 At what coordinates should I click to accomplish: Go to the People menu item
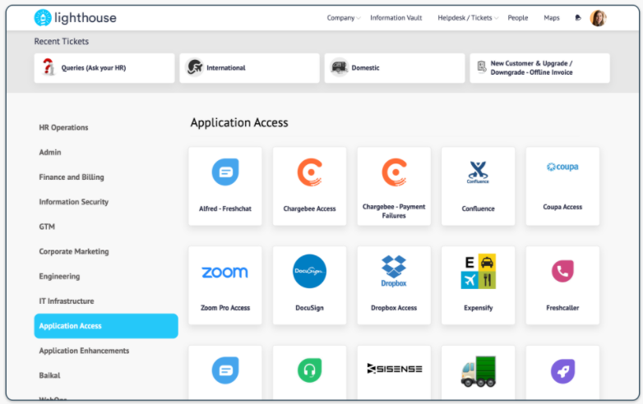(x=518, y=18)
